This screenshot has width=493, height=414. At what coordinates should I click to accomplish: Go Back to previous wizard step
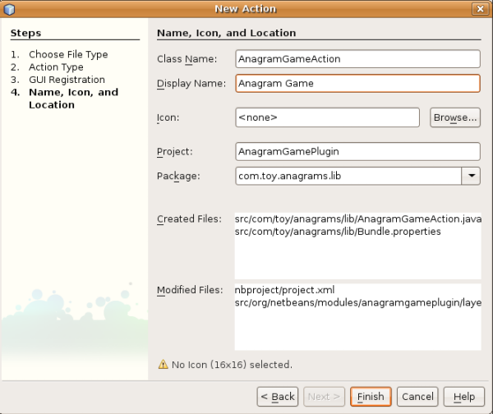coord(277,397)
